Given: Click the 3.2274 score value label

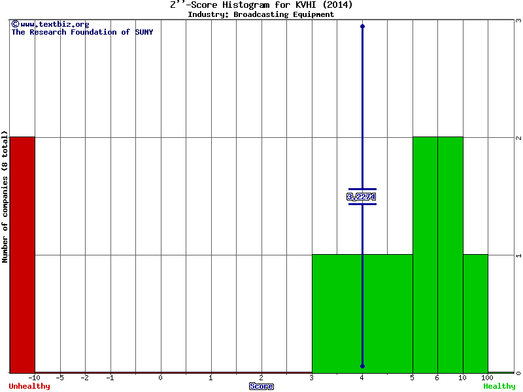Looking at the screenshot, I should coord(362,197).
